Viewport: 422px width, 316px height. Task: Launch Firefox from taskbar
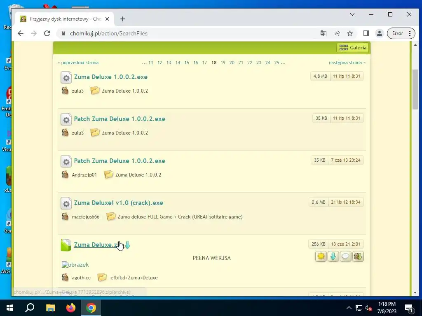pos(71,308)
